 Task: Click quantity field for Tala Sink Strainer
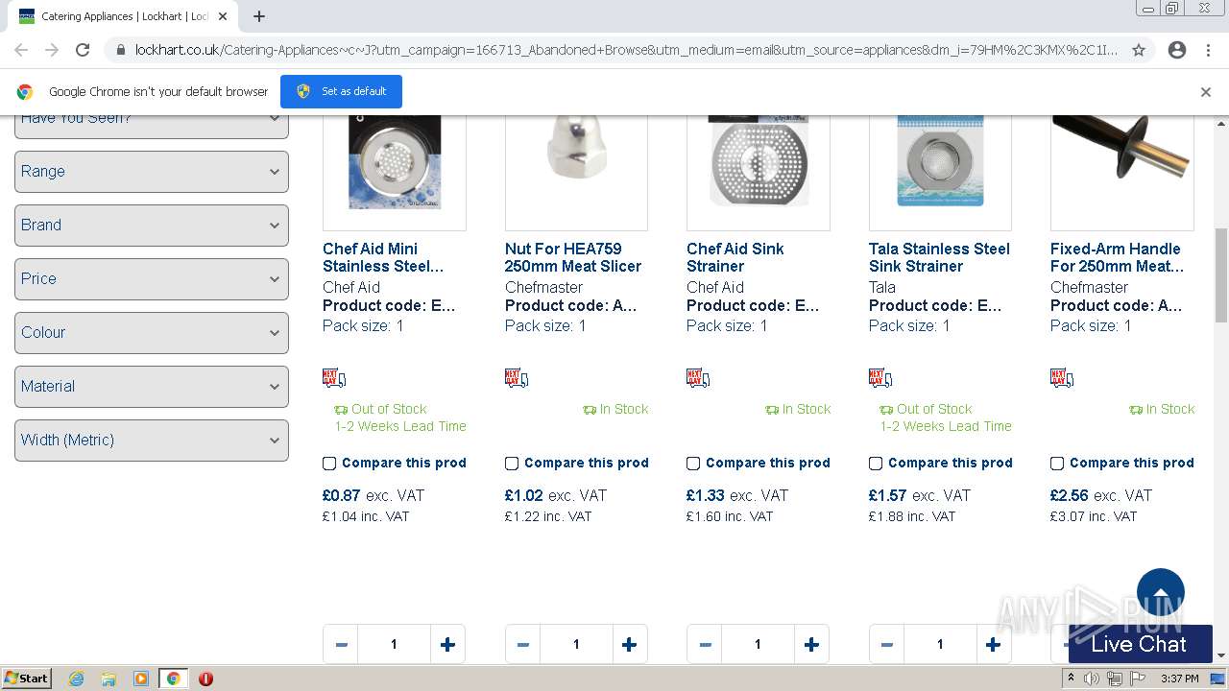click(940, 645)
